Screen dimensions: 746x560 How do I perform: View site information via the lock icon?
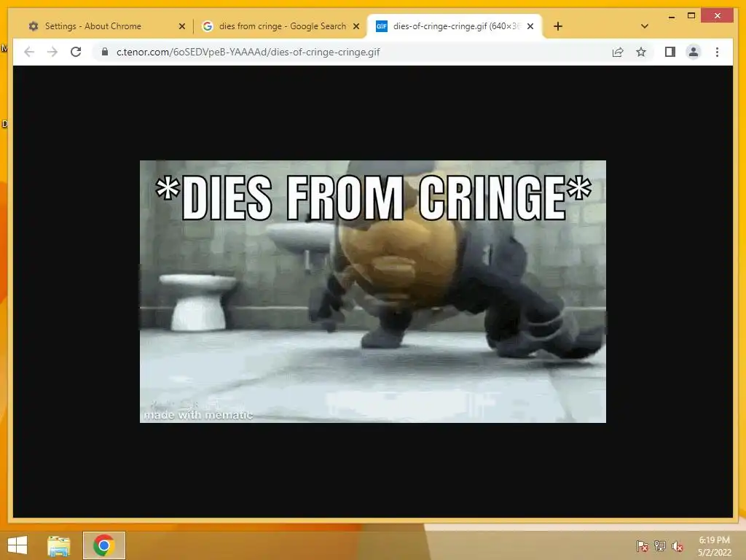coord(105,52)
